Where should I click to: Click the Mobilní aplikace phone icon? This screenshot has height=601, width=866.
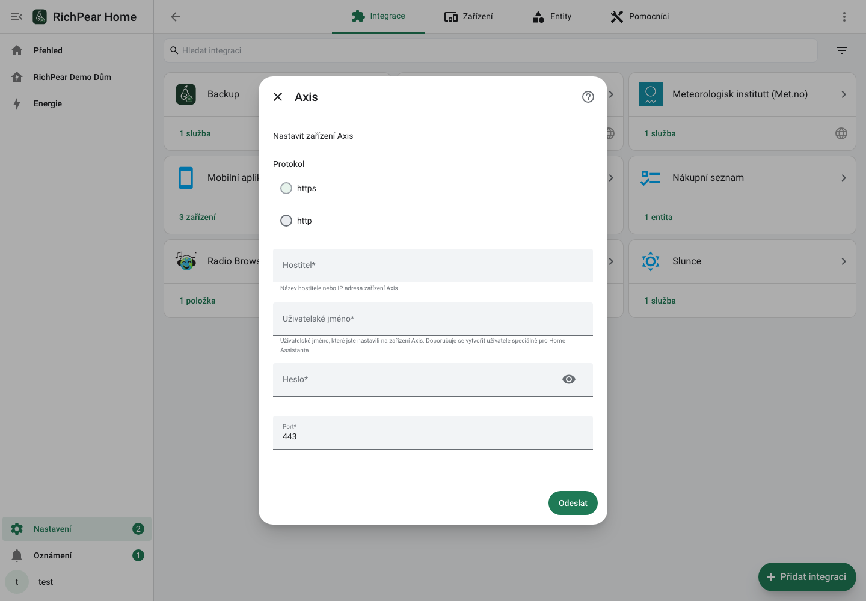coord(186,178)
